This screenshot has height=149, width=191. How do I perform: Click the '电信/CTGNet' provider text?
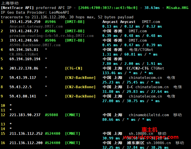tap(141, 50)
